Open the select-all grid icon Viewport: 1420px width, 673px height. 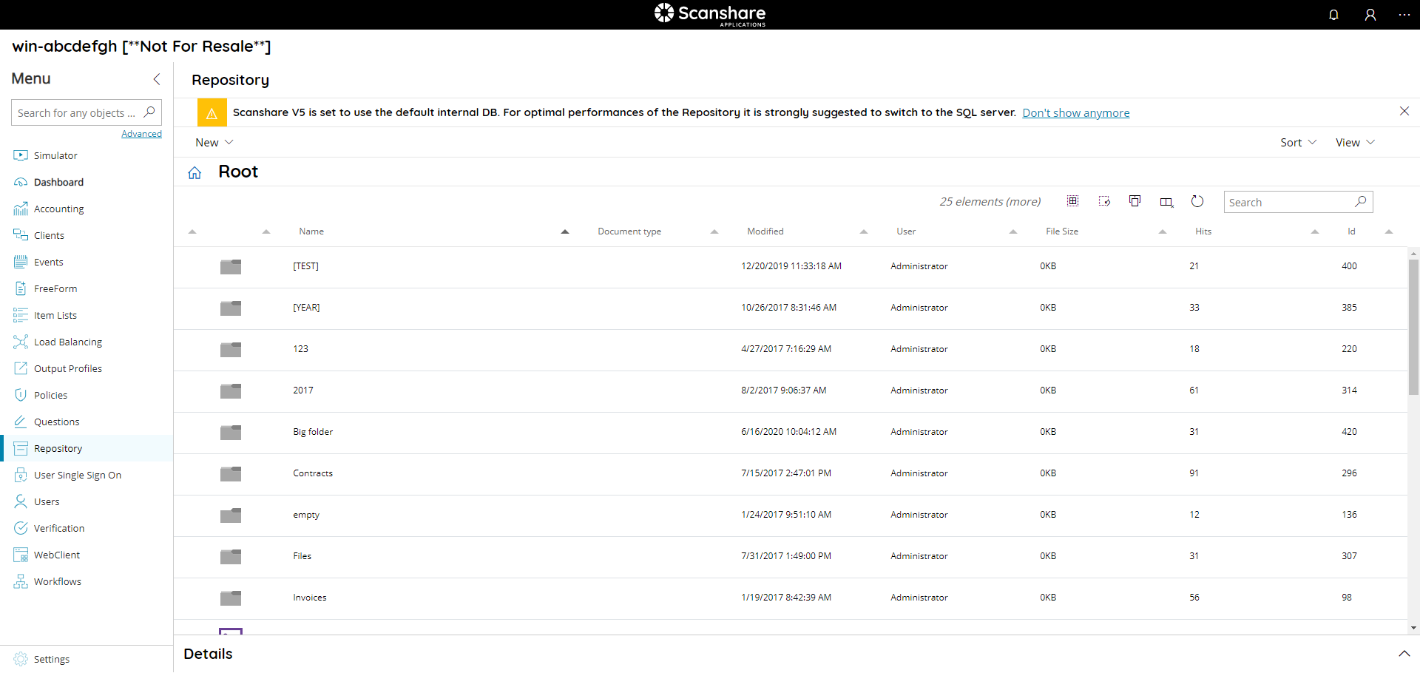pos(1072,200)
